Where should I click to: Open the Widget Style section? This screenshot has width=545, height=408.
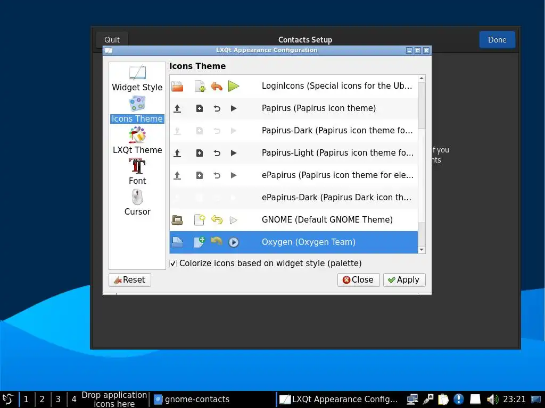pyautogui.click(x=137, y=79)
